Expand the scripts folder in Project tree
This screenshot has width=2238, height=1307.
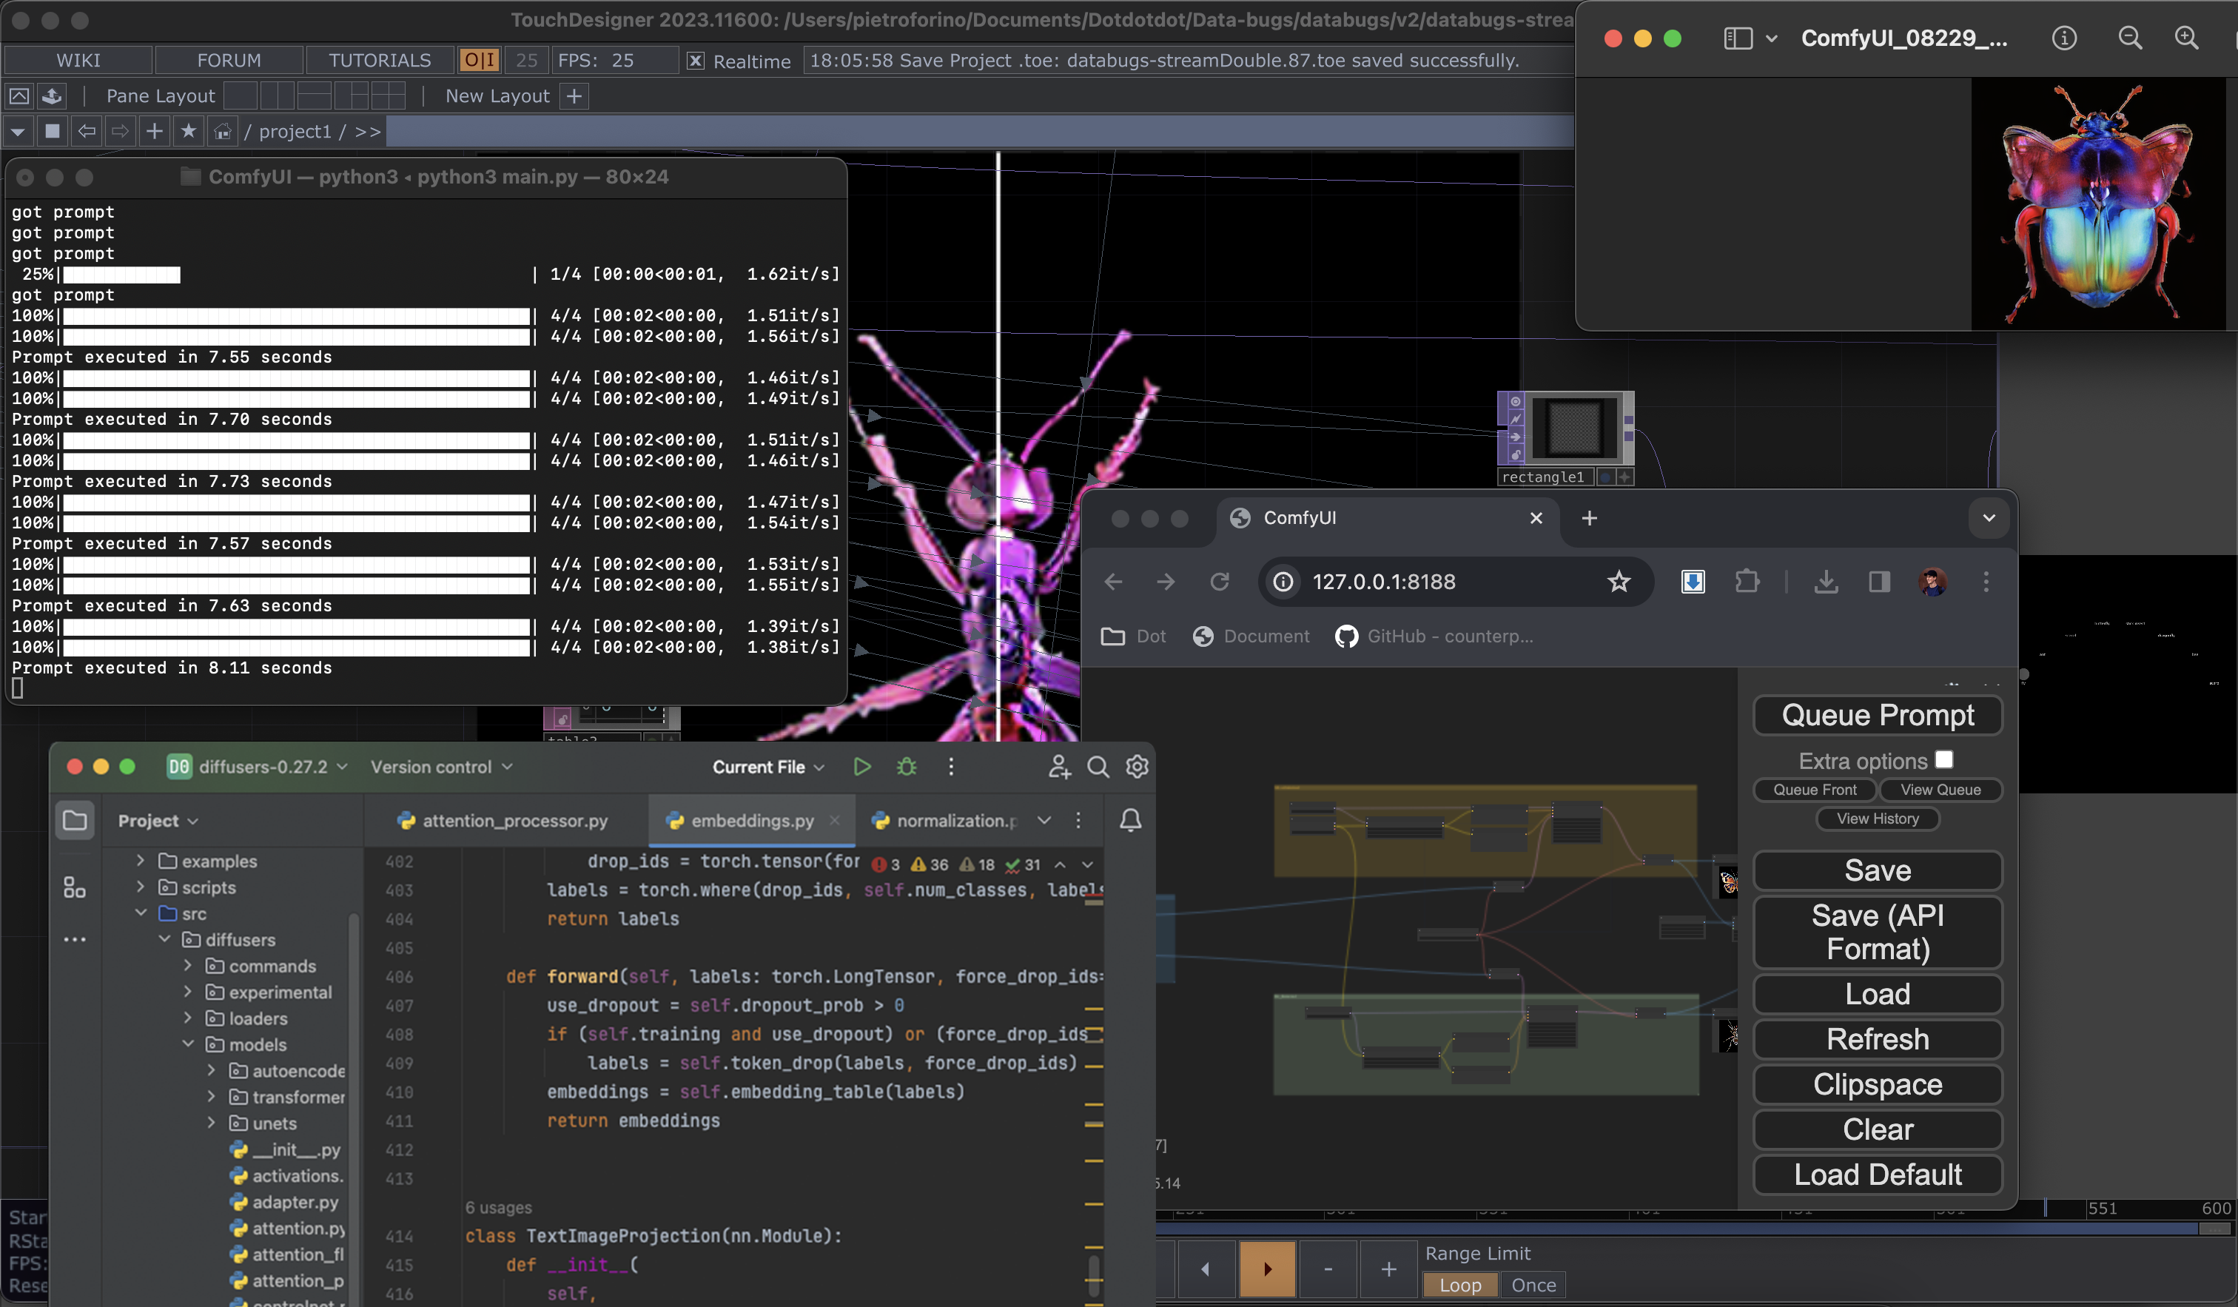click(141, 887)
